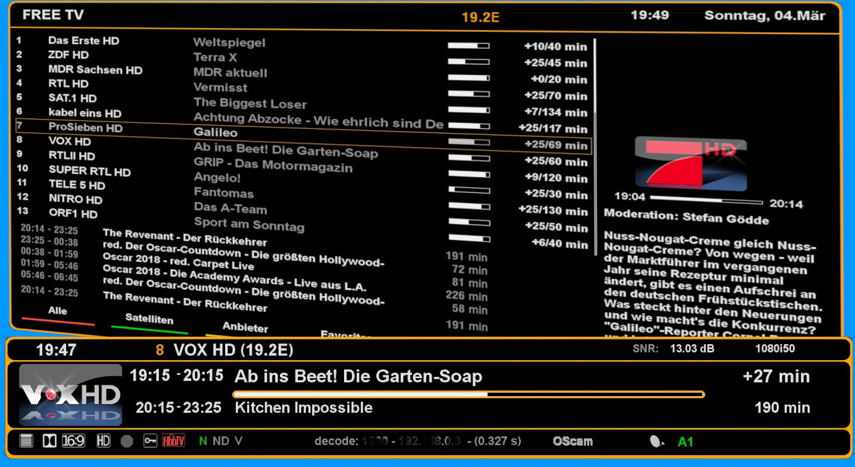This screenshot has width=855, height=467.
Task: Click the +25/117 min remaining time
Action: [552, 128]
